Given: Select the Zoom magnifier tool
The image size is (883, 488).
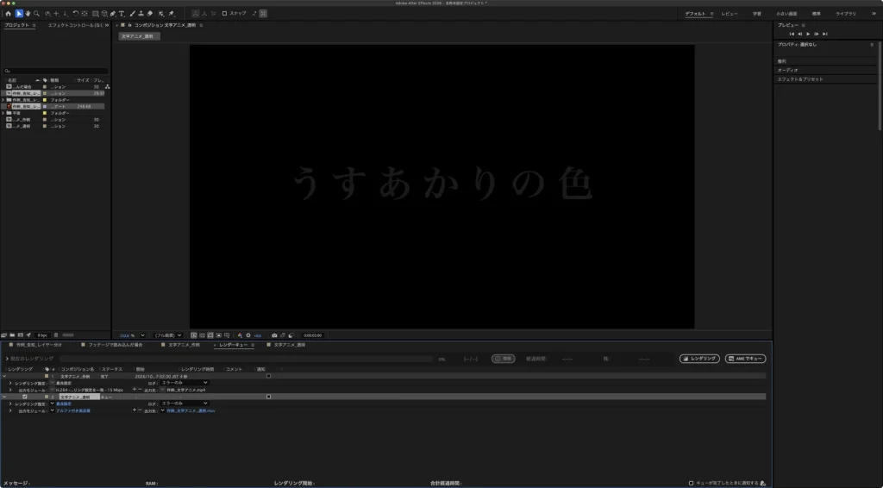Looking at the screenshot, I should coord(36,14).
